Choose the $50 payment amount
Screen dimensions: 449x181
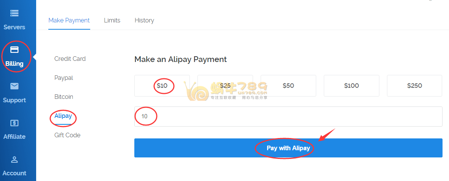pyautogui.click(x=288, y=86)
